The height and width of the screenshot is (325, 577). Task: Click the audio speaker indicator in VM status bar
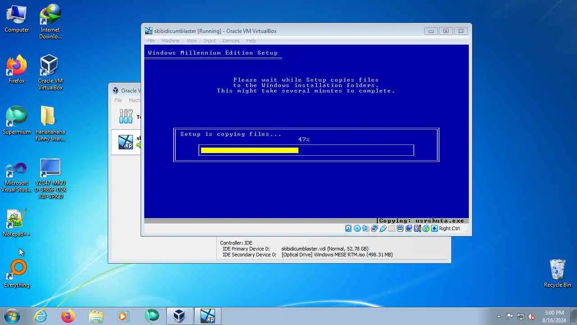366,228
